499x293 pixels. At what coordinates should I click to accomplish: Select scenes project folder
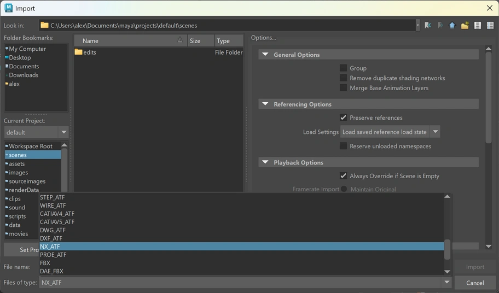tap(32, 155)
